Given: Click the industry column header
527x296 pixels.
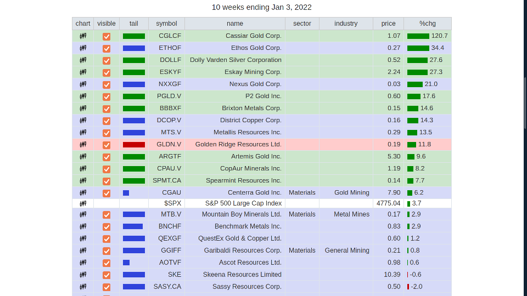Looking at the screenshot, I should 346,24.
